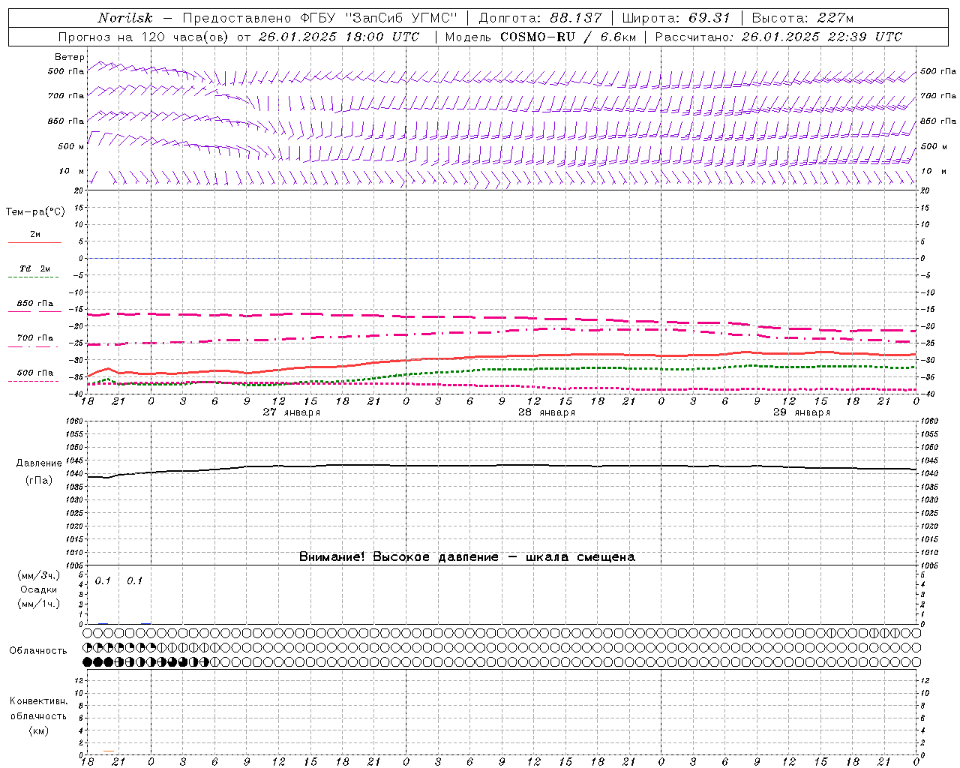Click '-40' on the left temperature scale

(76, 394)
